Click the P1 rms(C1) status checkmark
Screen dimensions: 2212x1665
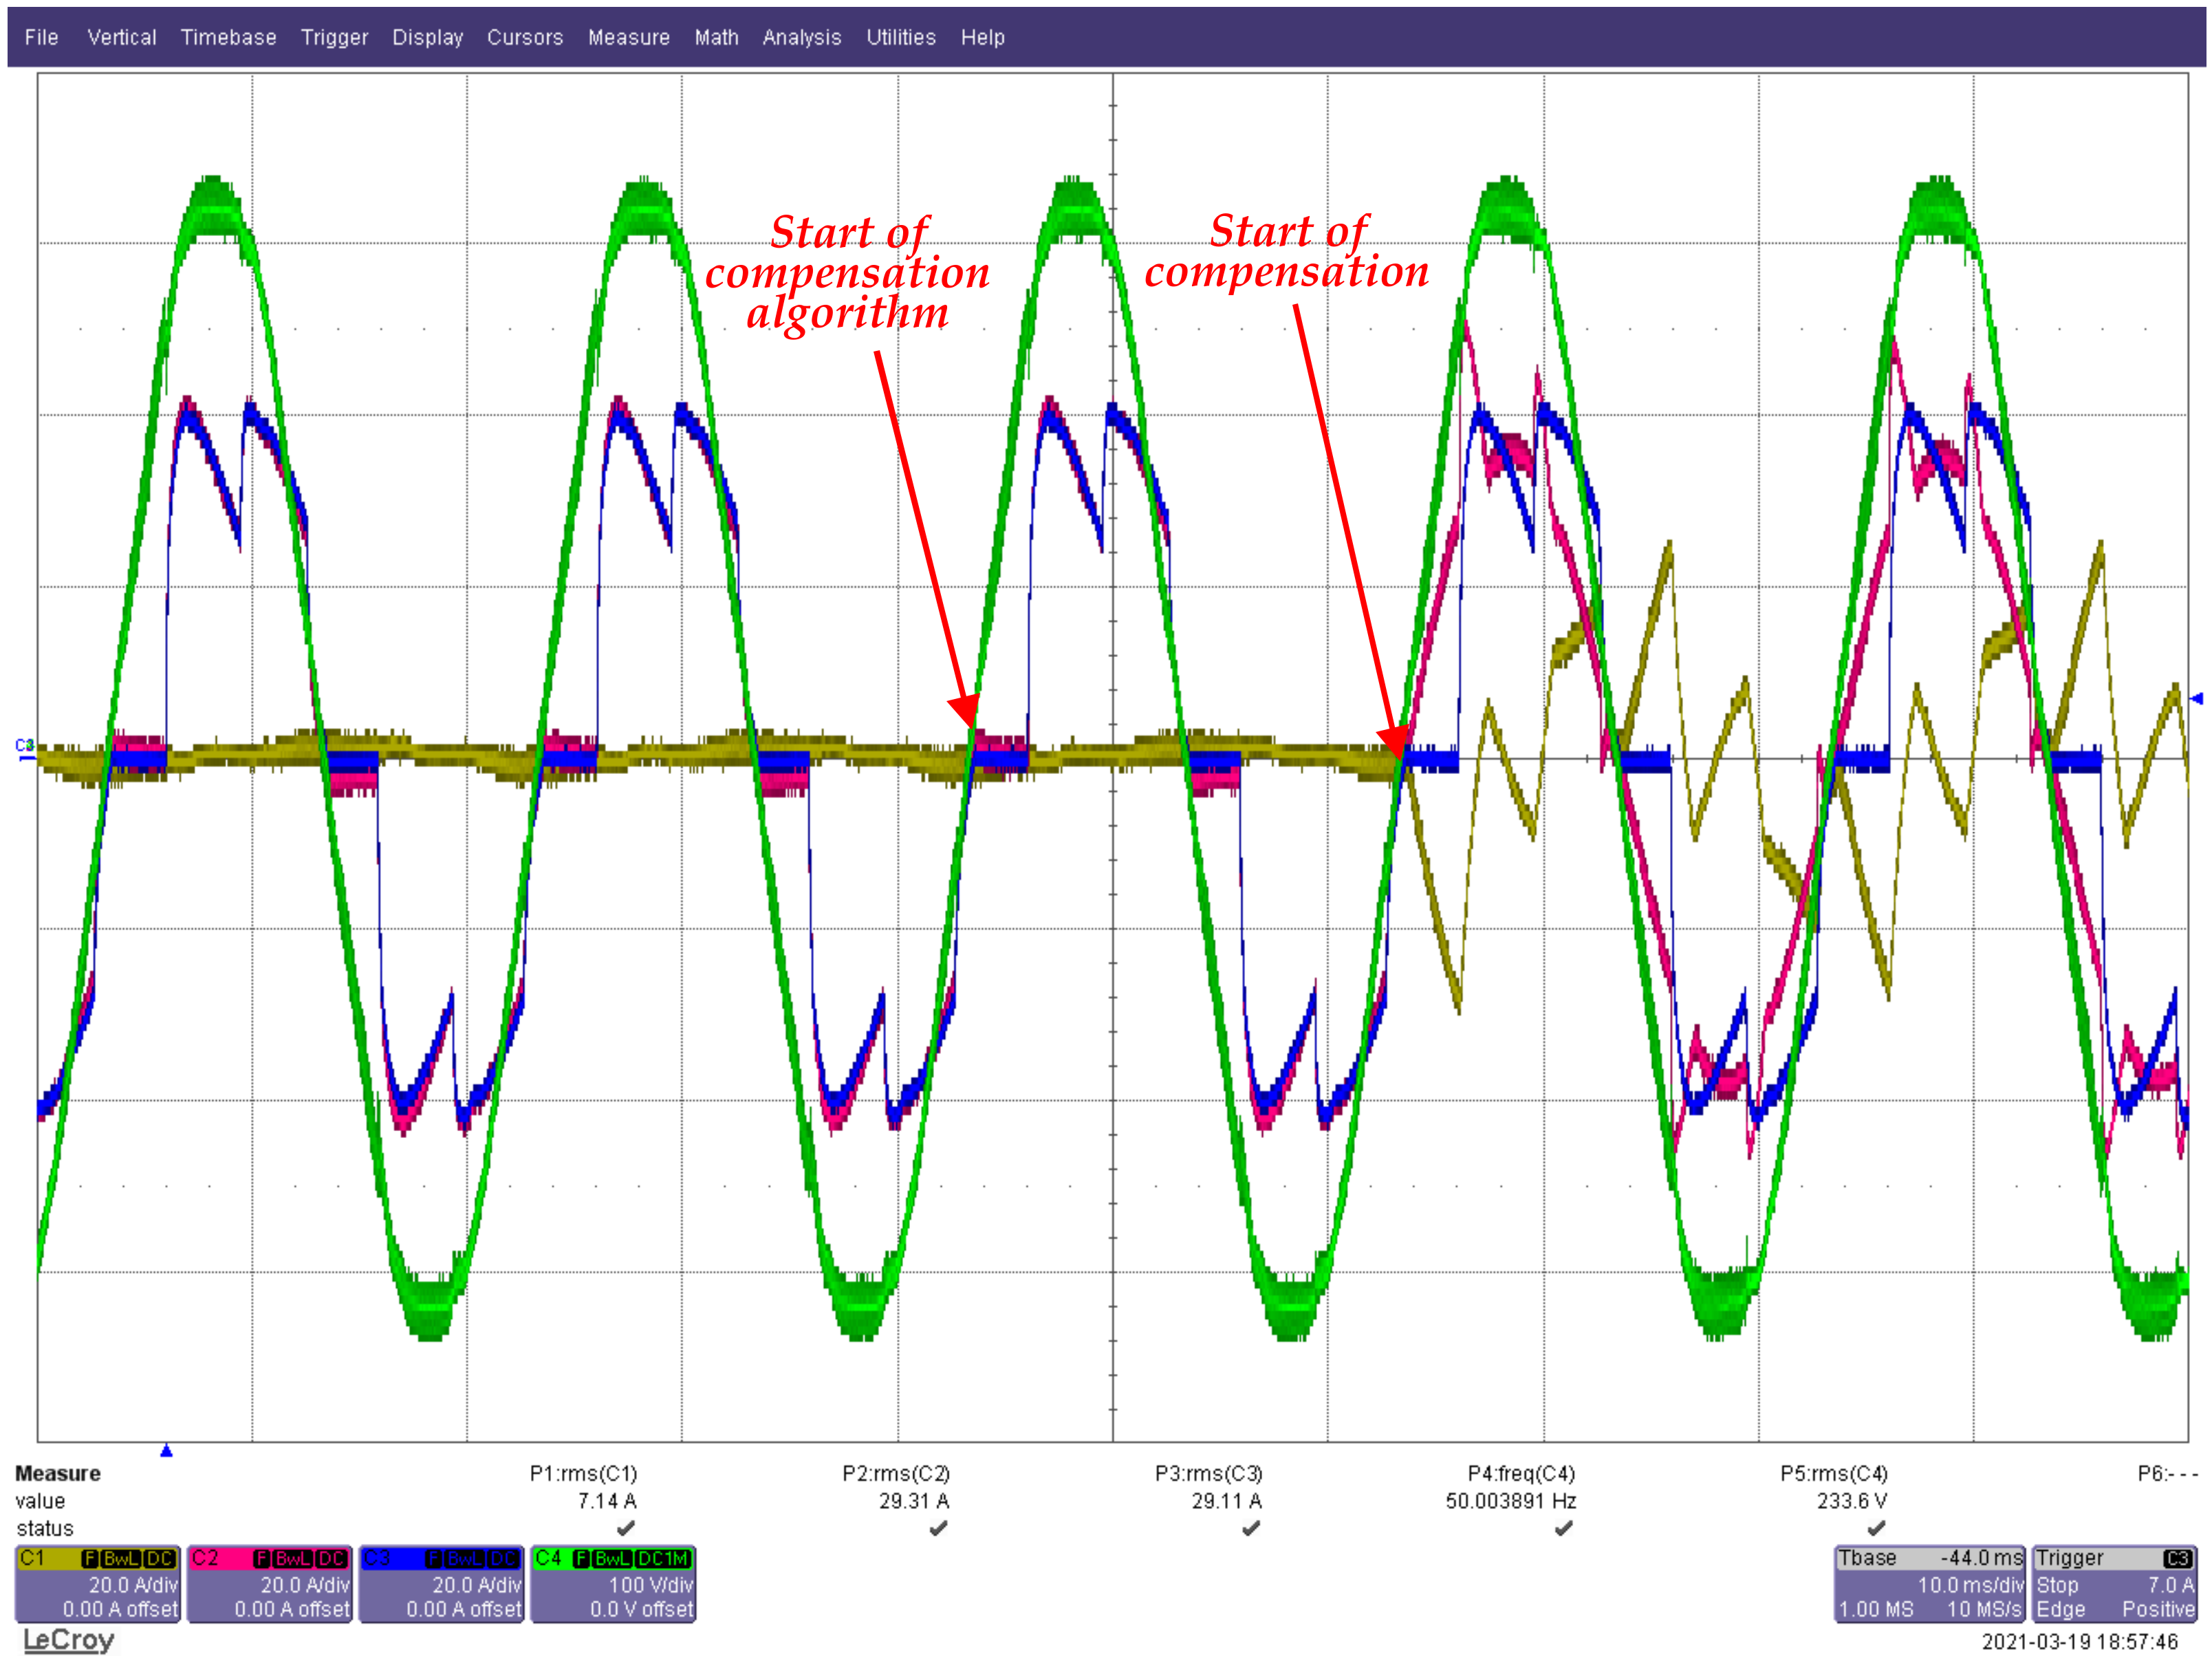626,1528
